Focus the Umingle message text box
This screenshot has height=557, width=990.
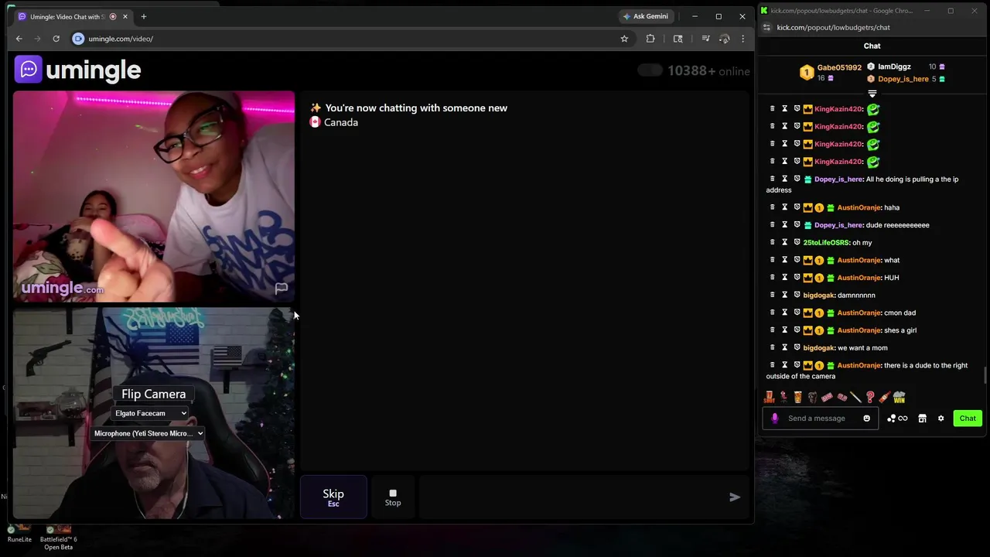(x=571, y=497)
